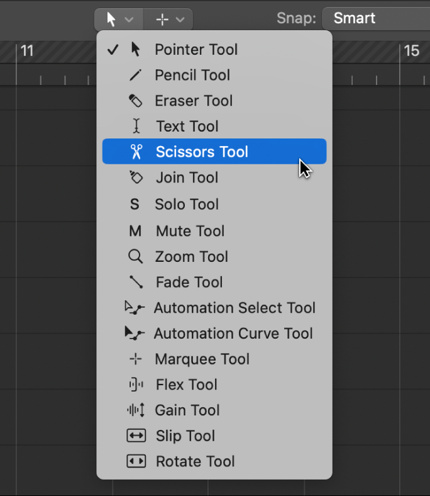Viewport: 430px width, 496px height.
Task: Pick Fade Tool from the list
Action: point(214,282)
